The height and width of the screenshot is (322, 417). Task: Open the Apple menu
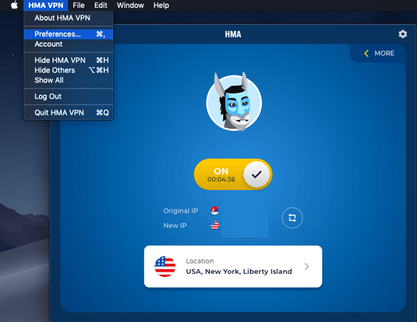[14, 5]
